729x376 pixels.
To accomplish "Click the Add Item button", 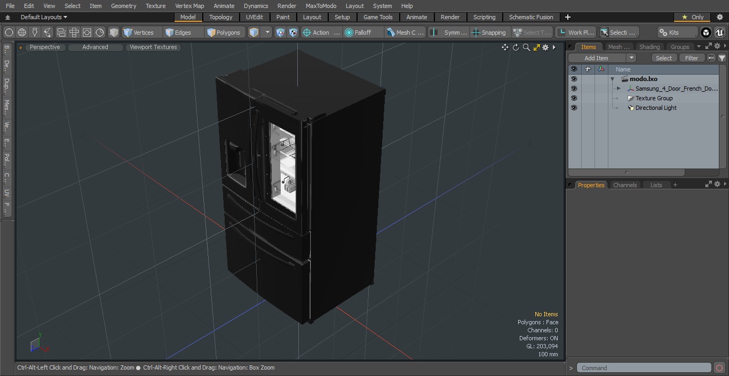I will (596, 58).
